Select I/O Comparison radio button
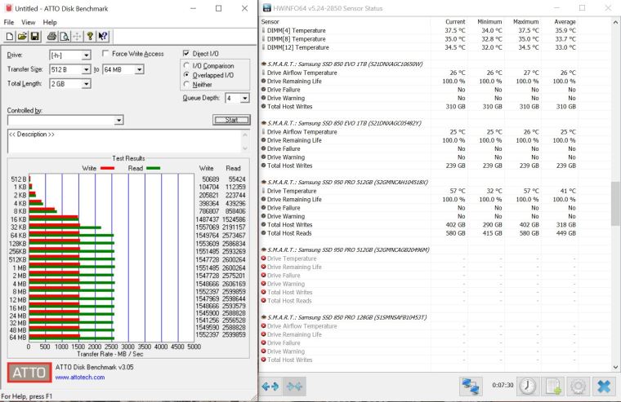 click(x=186, y=65)
